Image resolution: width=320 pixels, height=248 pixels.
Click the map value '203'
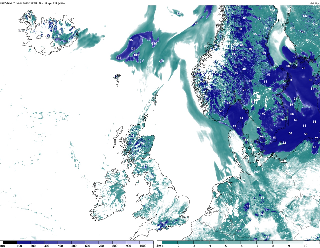[x=161, y=61]
